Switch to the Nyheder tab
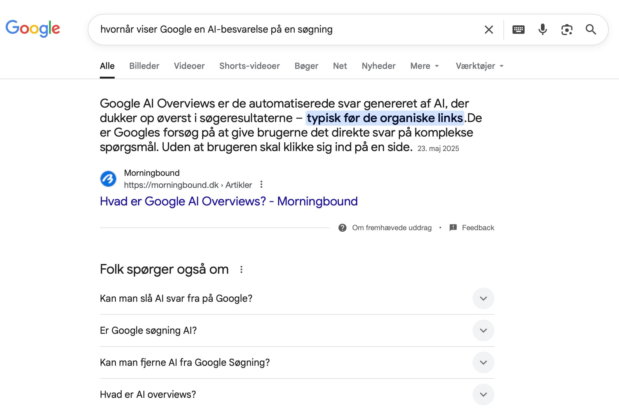This screenshot has height=412, width=619. pyautogui.click(x=378, y=66)
